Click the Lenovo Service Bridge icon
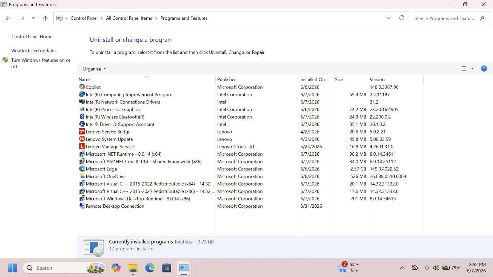The image size is (493, 277). pyautogui.click(x=82, y=131)
